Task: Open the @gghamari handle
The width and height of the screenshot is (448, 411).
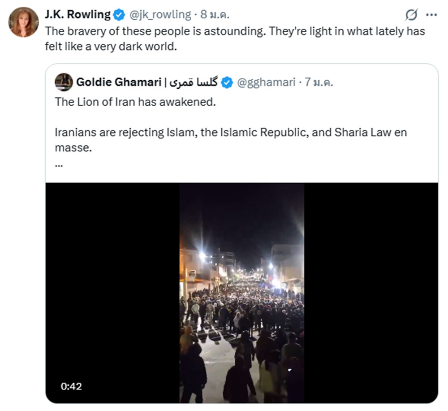Action: [x=266, y=82]
